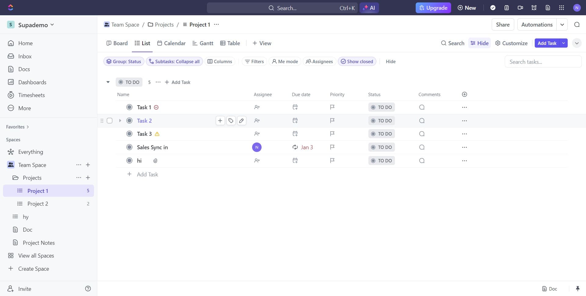
Task: Check the checkbox on the Task 2 row
Action: tap(110, 121)
